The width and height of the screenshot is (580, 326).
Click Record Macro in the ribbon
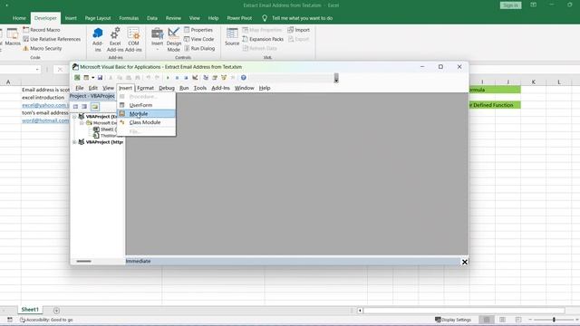pyautogui.click(x=42, y=30)
